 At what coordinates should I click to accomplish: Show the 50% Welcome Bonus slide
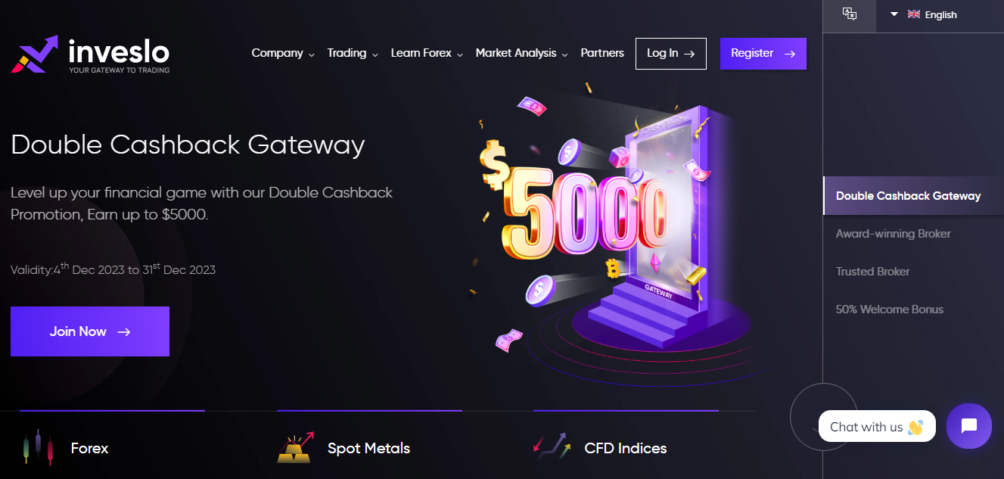click(x=889, y=309)
